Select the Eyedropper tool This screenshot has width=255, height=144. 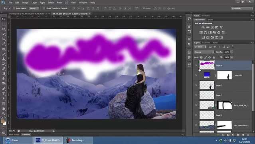4,44
